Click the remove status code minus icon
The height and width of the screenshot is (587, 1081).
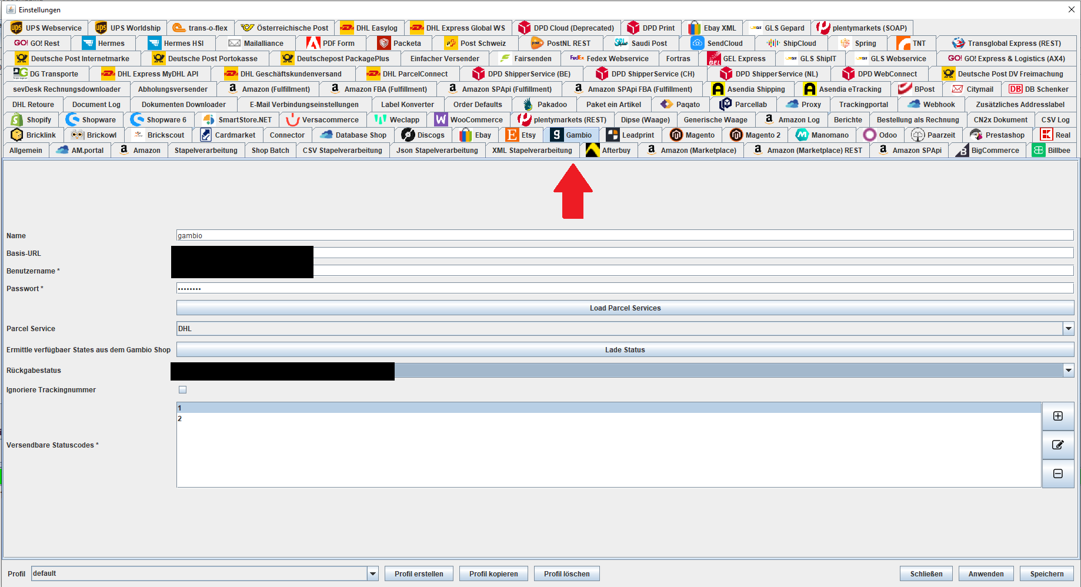[1057, 473]
